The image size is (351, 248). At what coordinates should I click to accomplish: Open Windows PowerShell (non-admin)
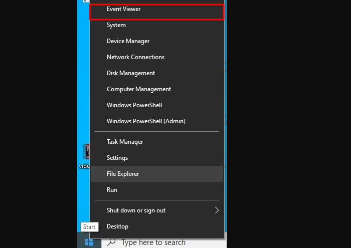156,105
